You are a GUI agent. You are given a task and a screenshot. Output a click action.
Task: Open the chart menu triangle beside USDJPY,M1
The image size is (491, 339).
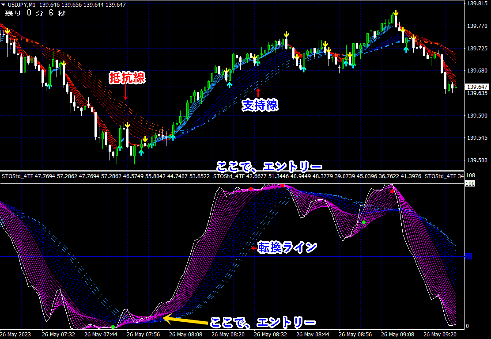[4, 5]
